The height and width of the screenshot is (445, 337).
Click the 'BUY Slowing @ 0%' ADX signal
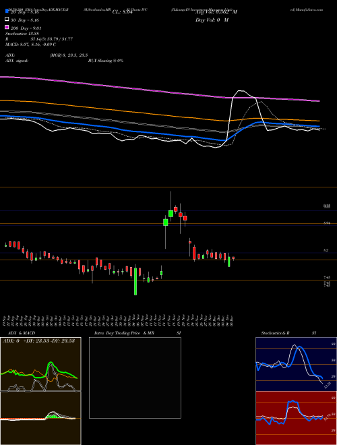click(x=106, y=61)
